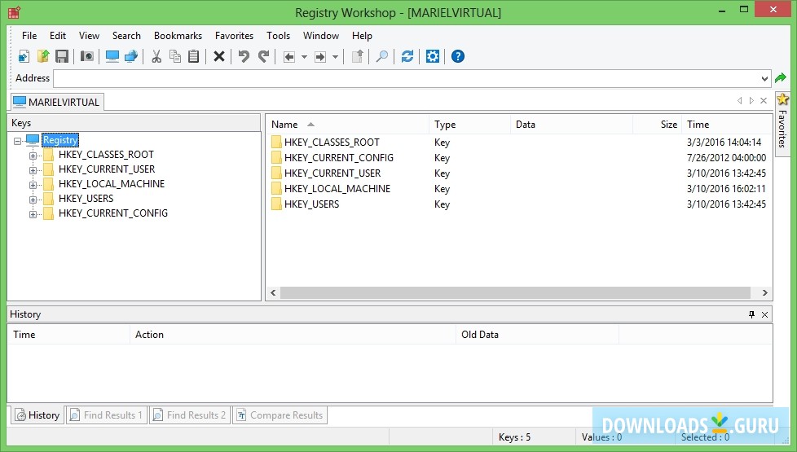Click the Find magnifier icon
Viewport: 797px width, 452px height.
pyautogui.click(x=382, y=56)
